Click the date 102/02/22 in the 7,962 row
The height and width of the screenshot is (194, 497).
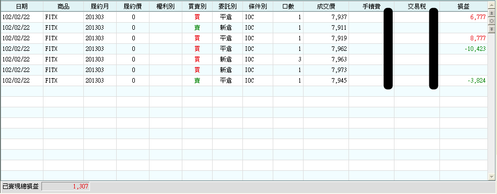16,49
